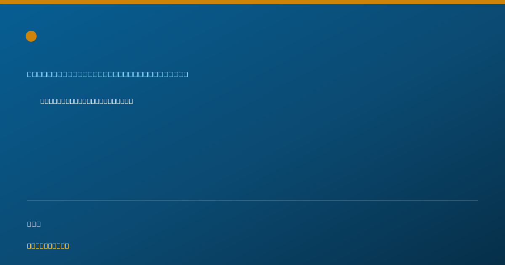Select the orange dot above the text
The image size is (505, 265).
[x=31, y=36]
